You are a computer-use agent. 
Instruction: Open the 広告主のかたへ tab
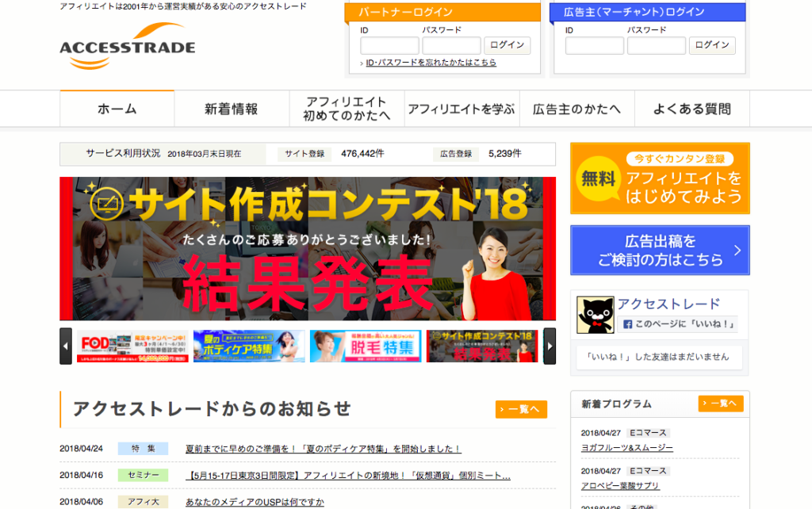[576, 109]
